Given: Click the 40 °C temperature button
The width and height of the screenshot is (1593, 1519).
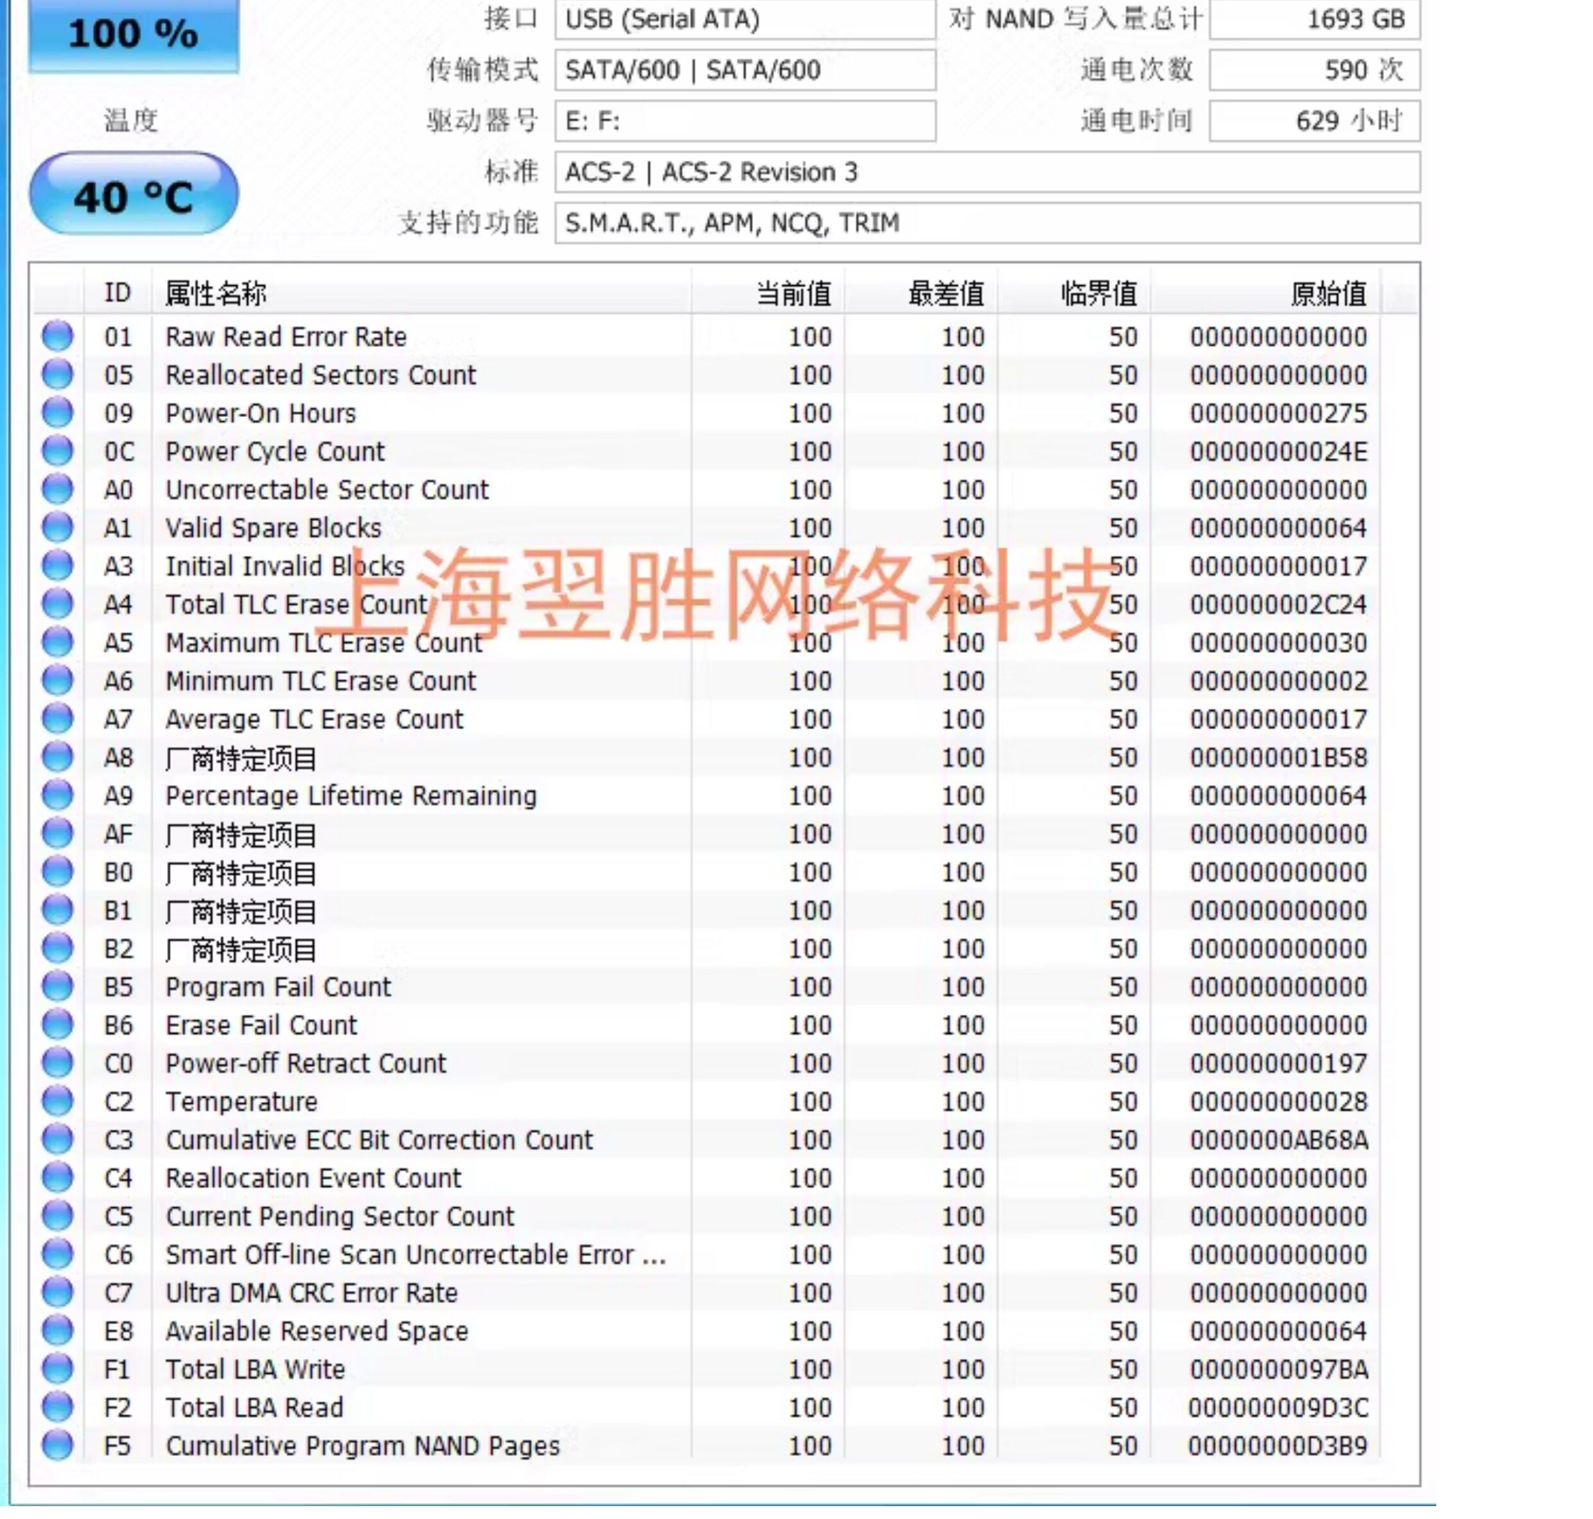Looking at the screenshot, I should pyautogui.click(x=134, y=196).
